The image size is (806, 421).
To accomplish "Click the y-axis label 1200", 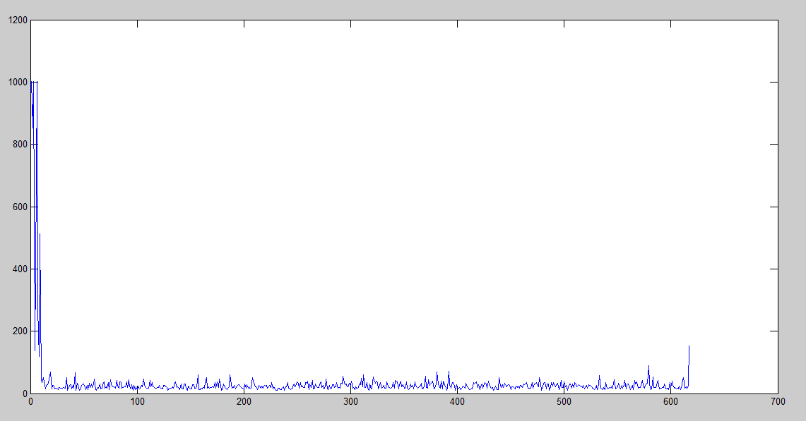I will pos(18,20).
